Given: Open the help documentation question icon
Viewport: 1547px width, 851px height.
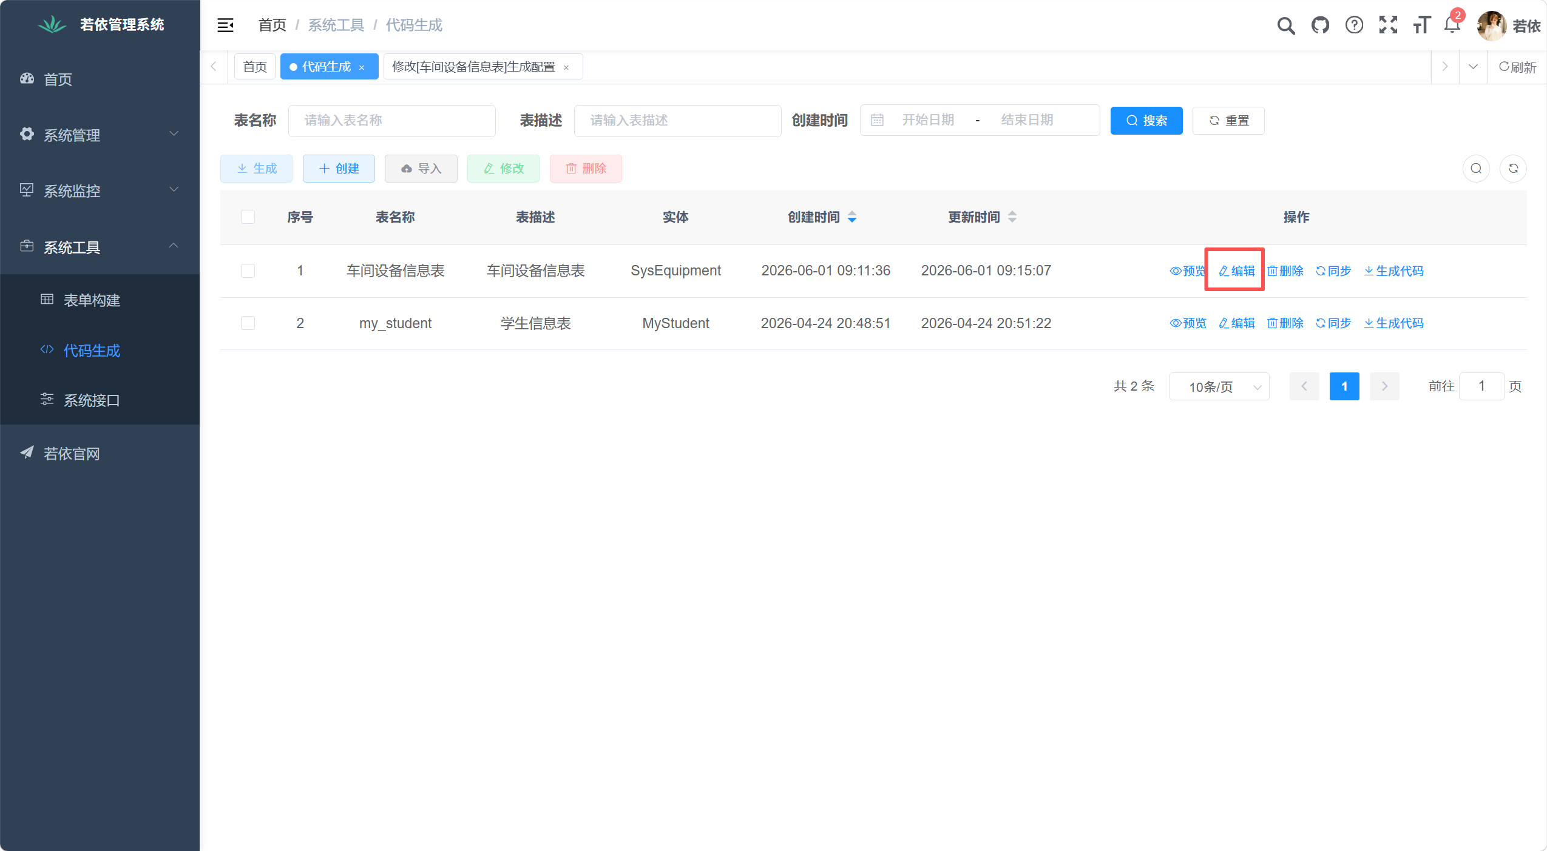Looking at the screenshot, I should tap(1353, 25).
